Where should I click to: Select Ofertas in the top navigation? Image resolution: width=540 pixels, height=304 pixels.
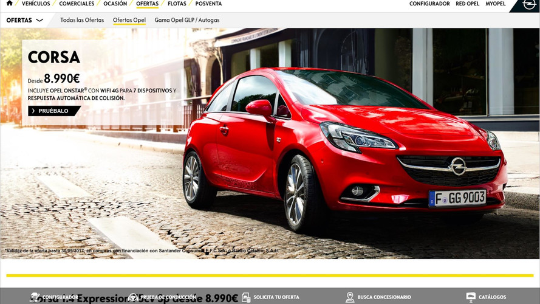pyautogui.click(x=147, y=4)
